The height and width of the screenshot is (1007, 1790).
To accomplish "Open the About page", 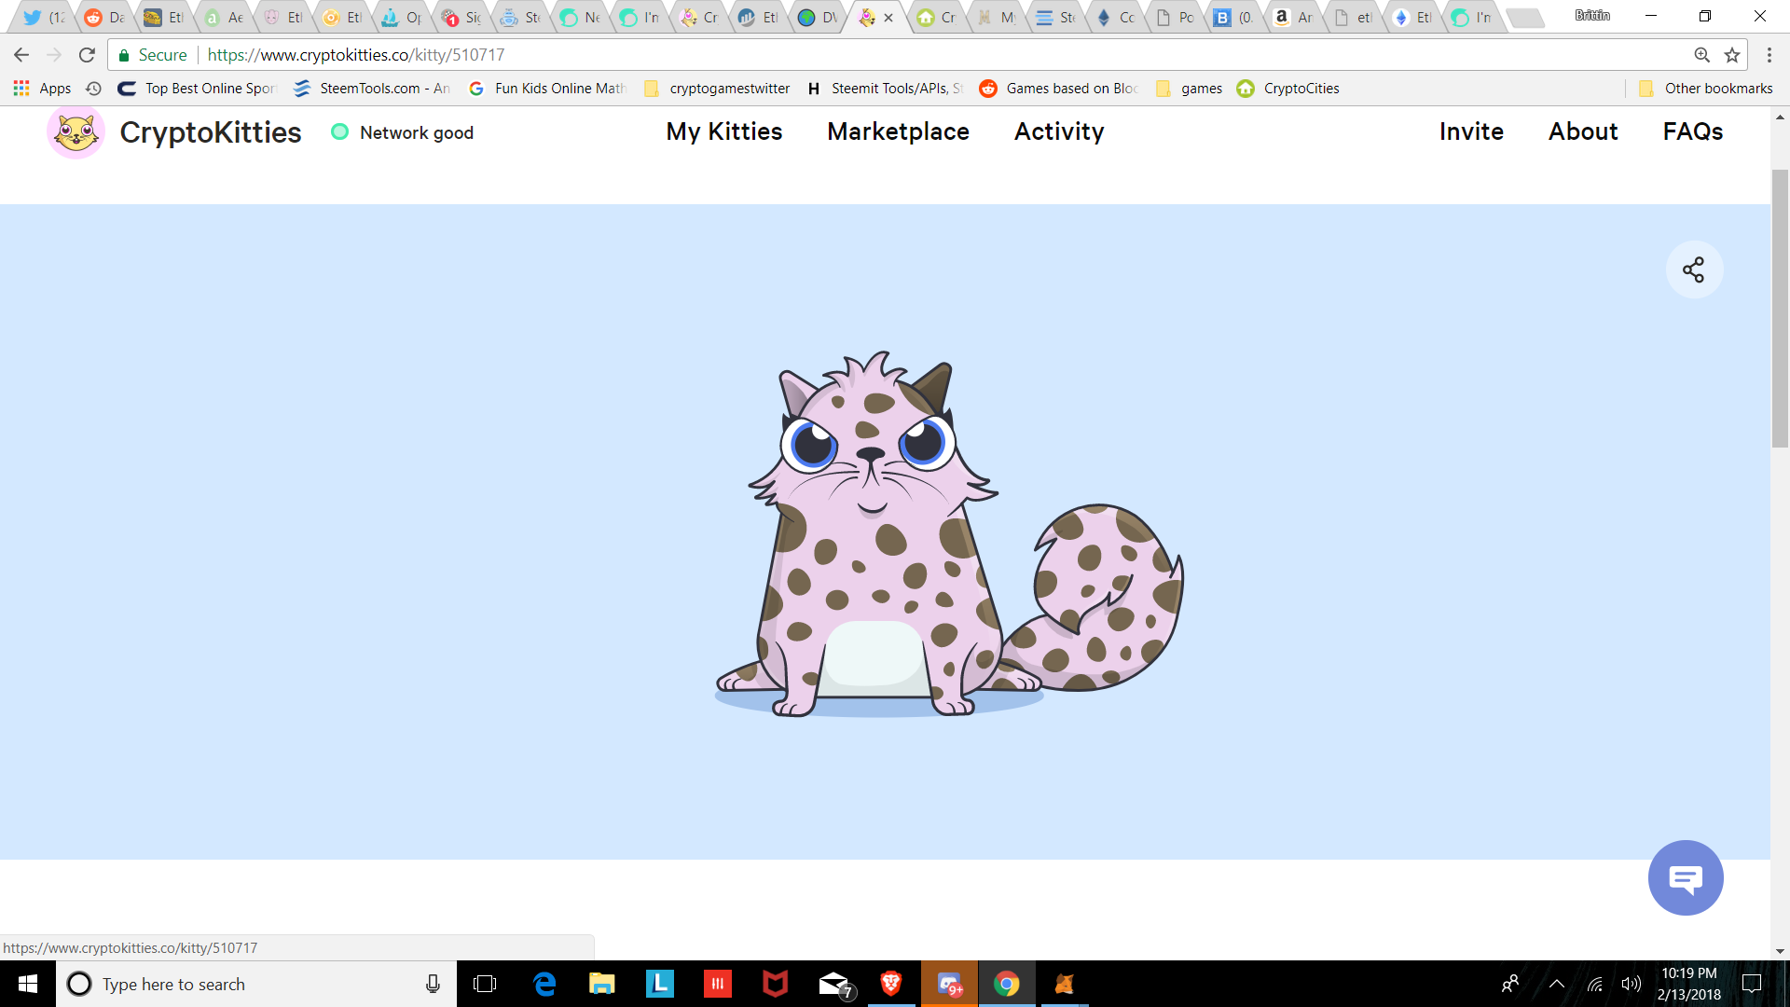I will pos(1583,132).
